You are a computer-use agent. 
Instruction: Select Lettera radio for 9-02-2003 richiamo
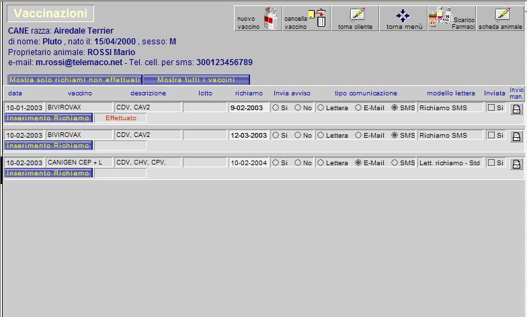pyautogui.click(x=321, y=107)
